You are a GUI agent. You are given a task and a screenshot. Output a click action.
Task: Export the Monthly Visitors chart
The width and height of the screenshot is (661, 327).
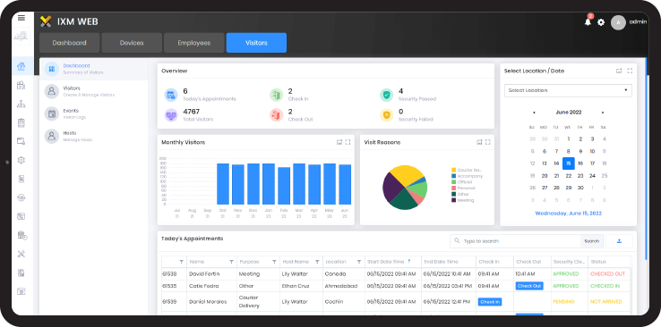click(x=339, y=142)
